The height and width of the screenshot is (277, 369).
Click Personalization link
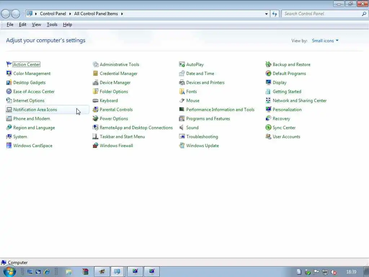(287, 110)
